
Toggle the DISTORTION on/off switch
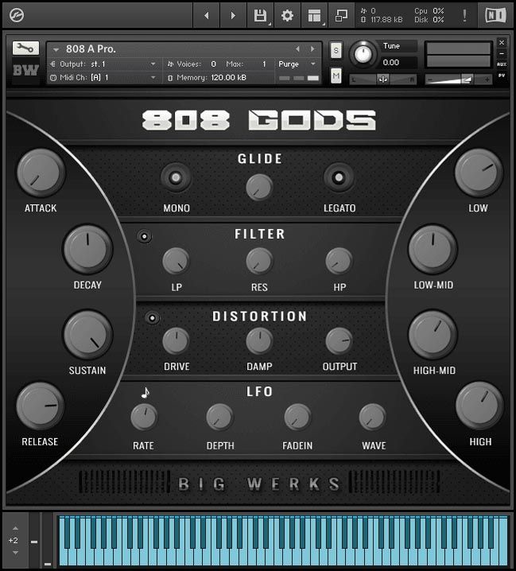coord(153,318)
